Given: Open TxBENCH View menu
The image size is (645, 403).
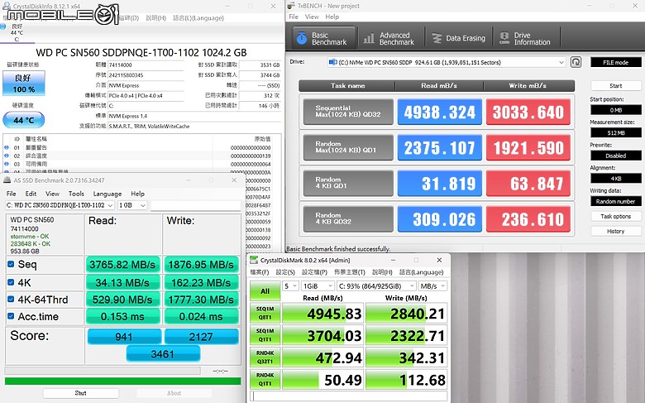Looking at the screenshot, I should pos(312,17).
